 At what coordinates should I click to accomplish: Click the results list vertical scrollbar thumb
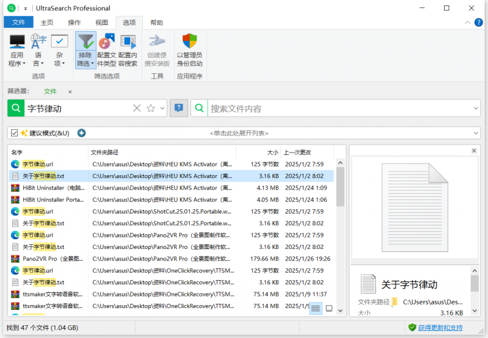click(x=340, y=187)
